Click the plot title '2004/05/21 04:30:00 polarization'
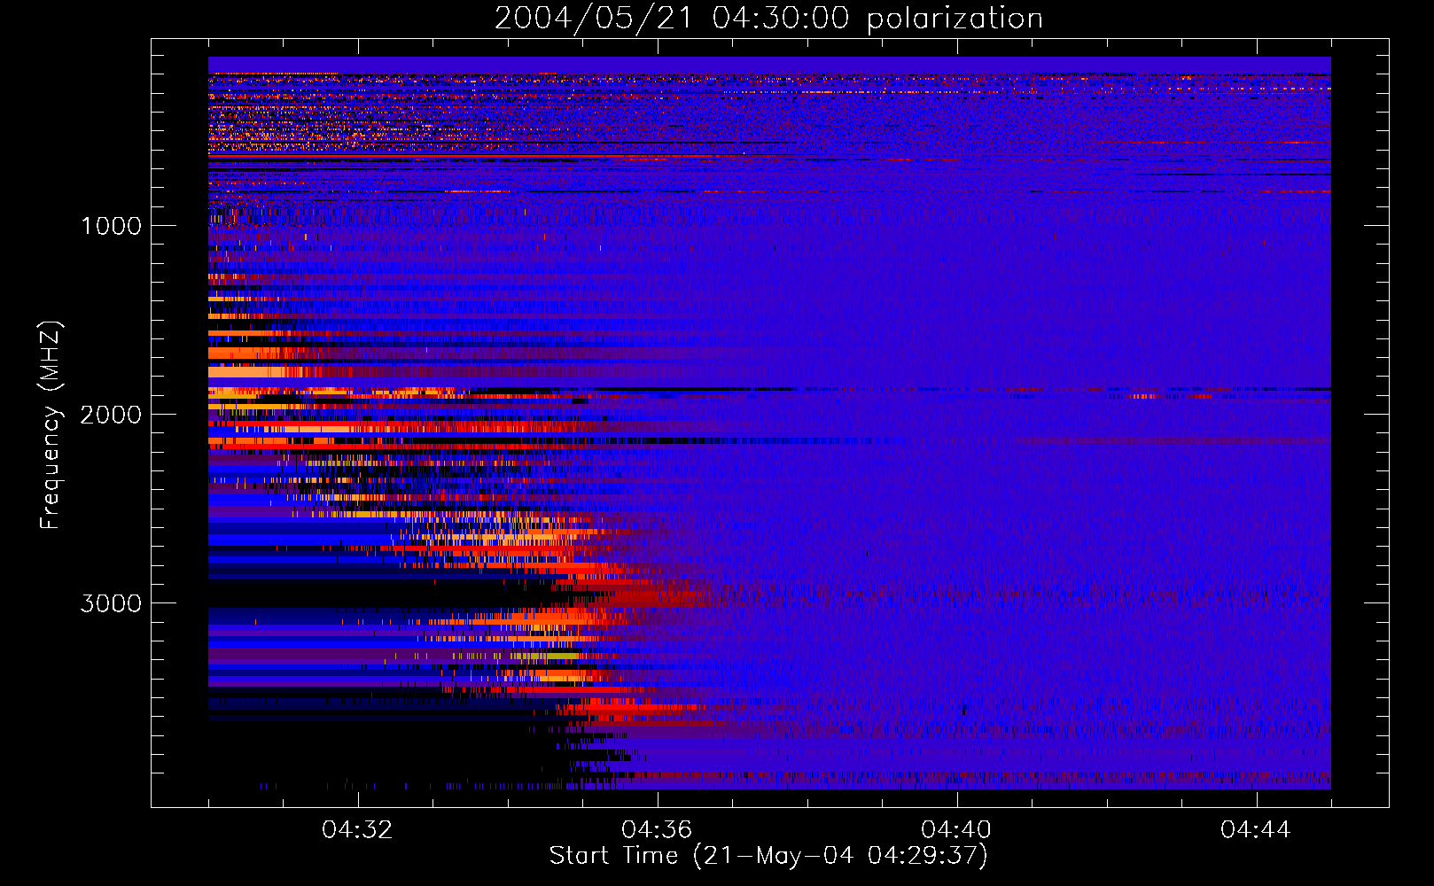 [x=768, y=18]
